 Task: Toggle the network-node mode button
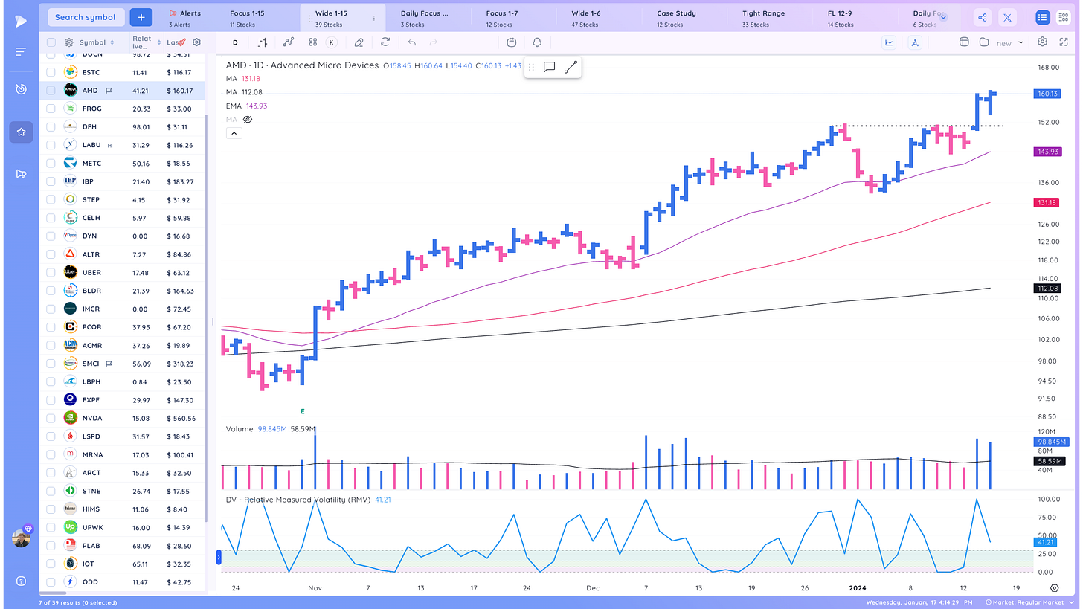click(914, 42)
